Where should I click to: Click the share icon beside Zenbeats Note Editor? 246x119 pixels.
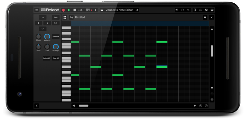(137, 10)
